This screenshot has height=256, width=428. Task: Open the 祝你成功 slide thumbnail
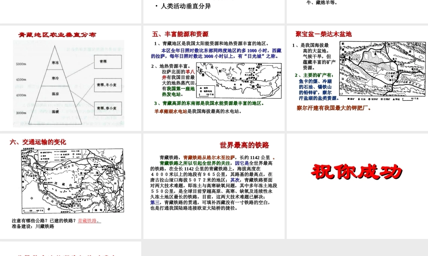[x=357, y=186]
